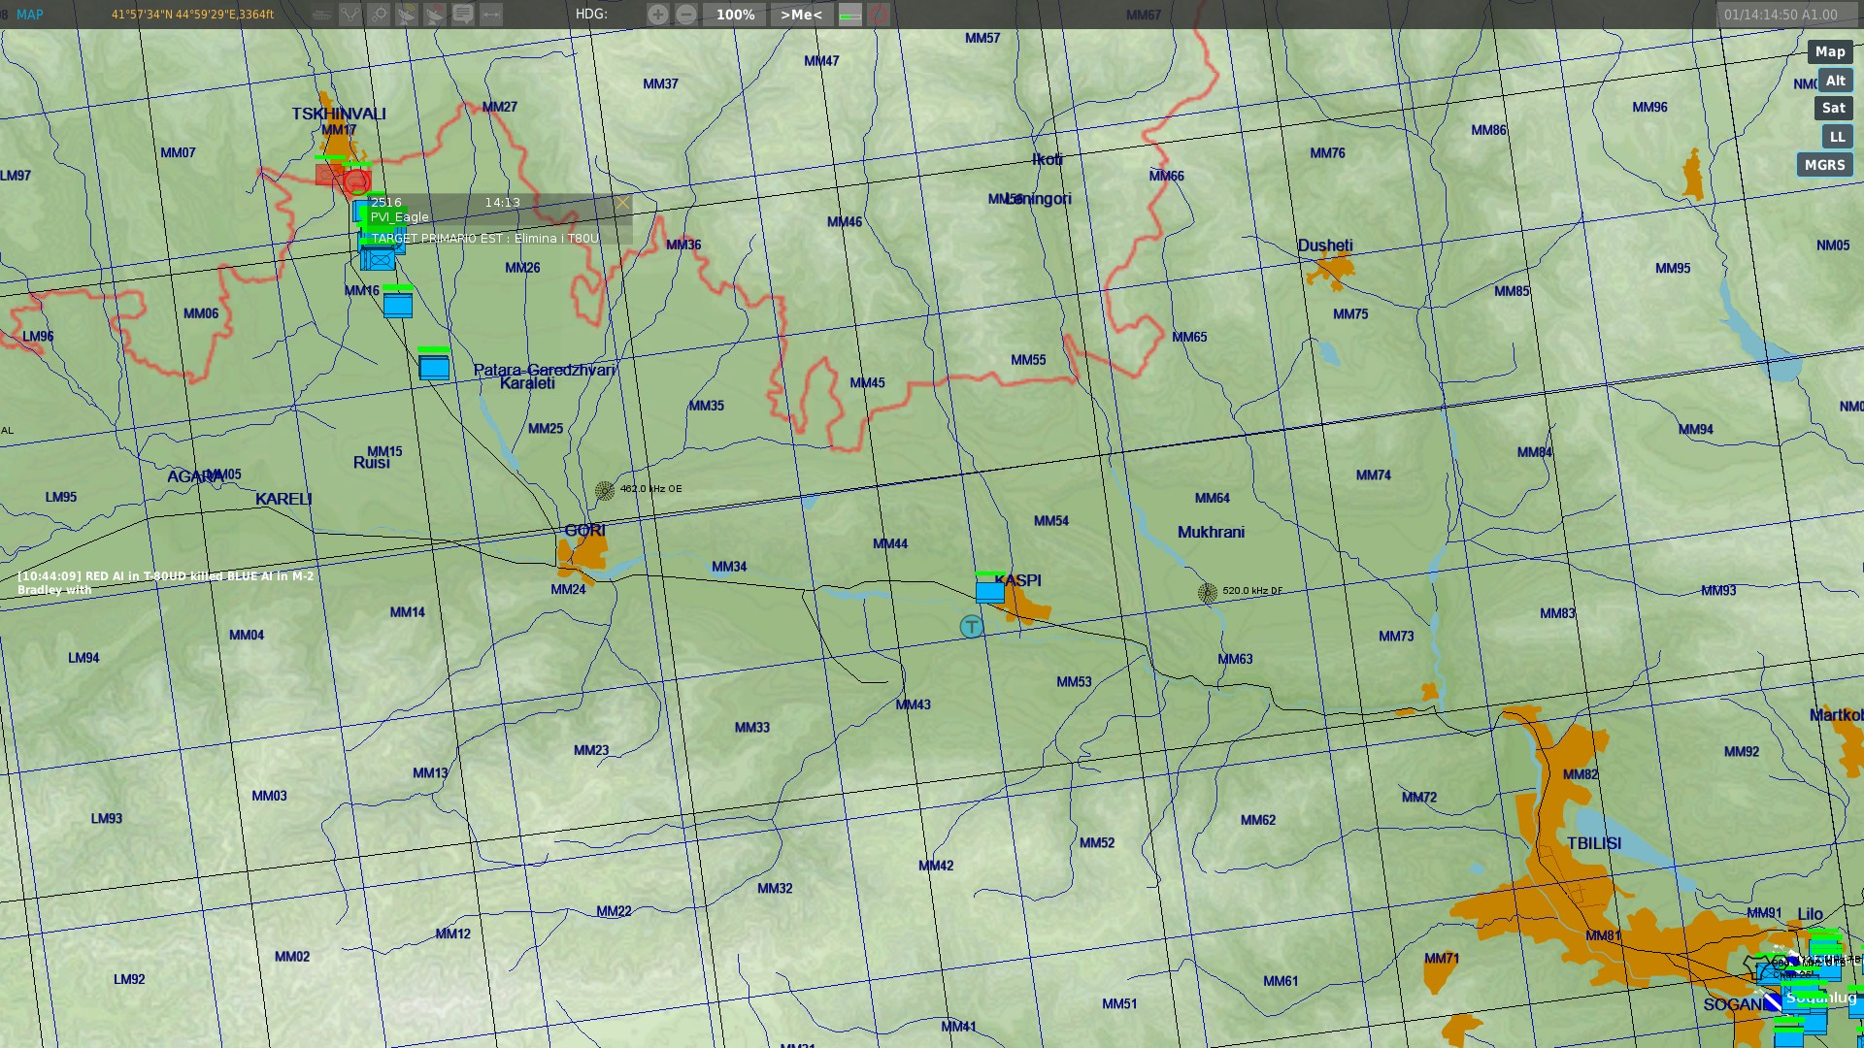Click the red circled enemy unit near Tskhinvali
Image resolution: width=1864 pixels, height=1048 pixels.
click(x=356, y=180)
